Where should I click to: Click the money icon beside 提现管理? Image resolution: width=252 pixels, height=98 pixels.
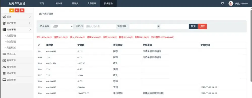[x=4, y=60]
